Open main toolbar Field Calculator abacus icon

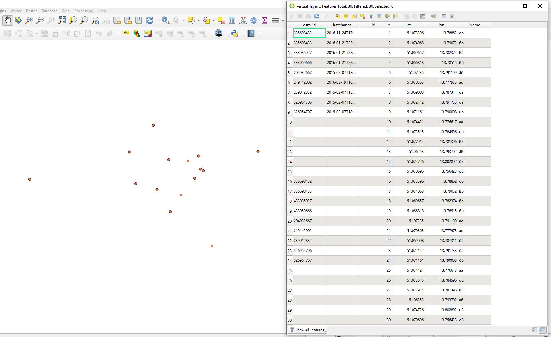[243, 20]
